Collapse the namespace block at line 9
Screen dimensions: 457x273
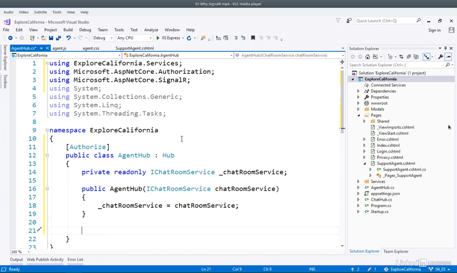(47, 130)
